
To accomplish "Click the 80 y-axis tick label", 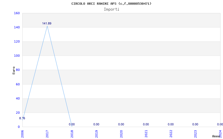I will tap(18, 70).
